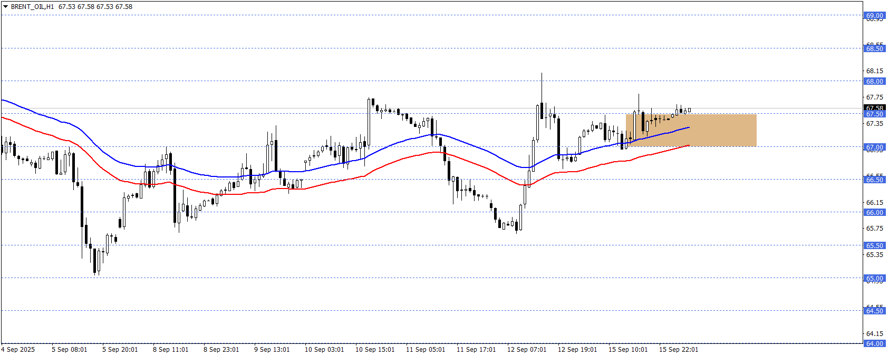Click the current price 67.58 label
The image size is (889, 356).
(874, 108)
